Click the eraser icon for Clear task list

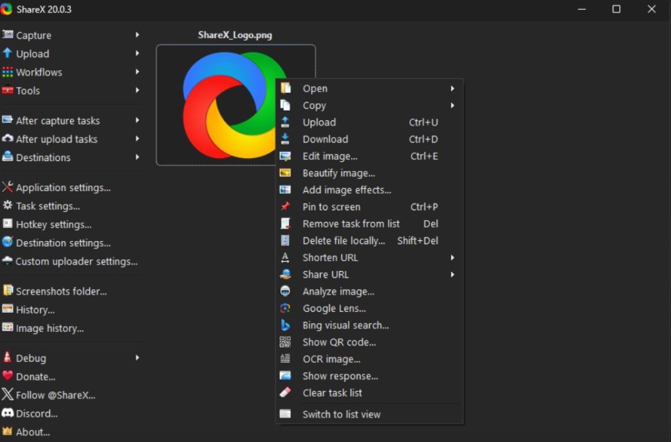pyautogui.click(x=285, y=392)
